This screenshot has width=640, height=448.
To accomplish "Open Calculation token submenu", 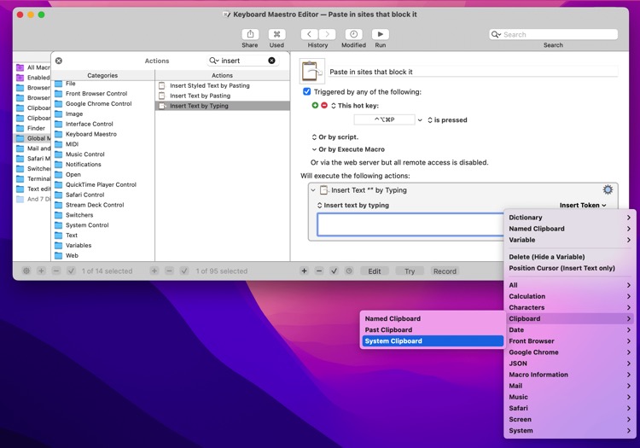I will pyautogui.click(x=570, y=296).
